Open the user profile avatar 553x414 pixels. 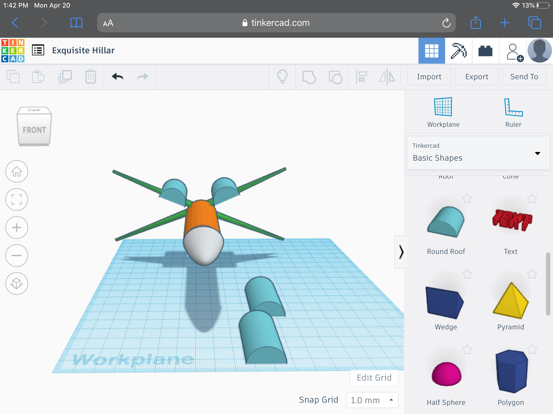(539, 51)
